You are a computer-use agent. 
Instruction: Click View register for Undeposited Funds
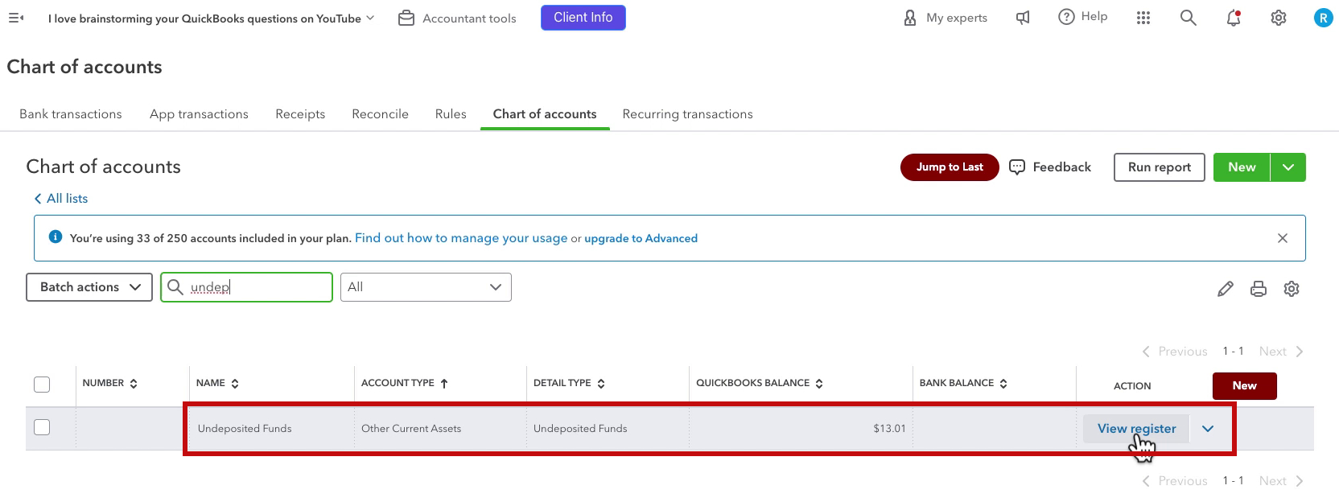coord(1136,429)
